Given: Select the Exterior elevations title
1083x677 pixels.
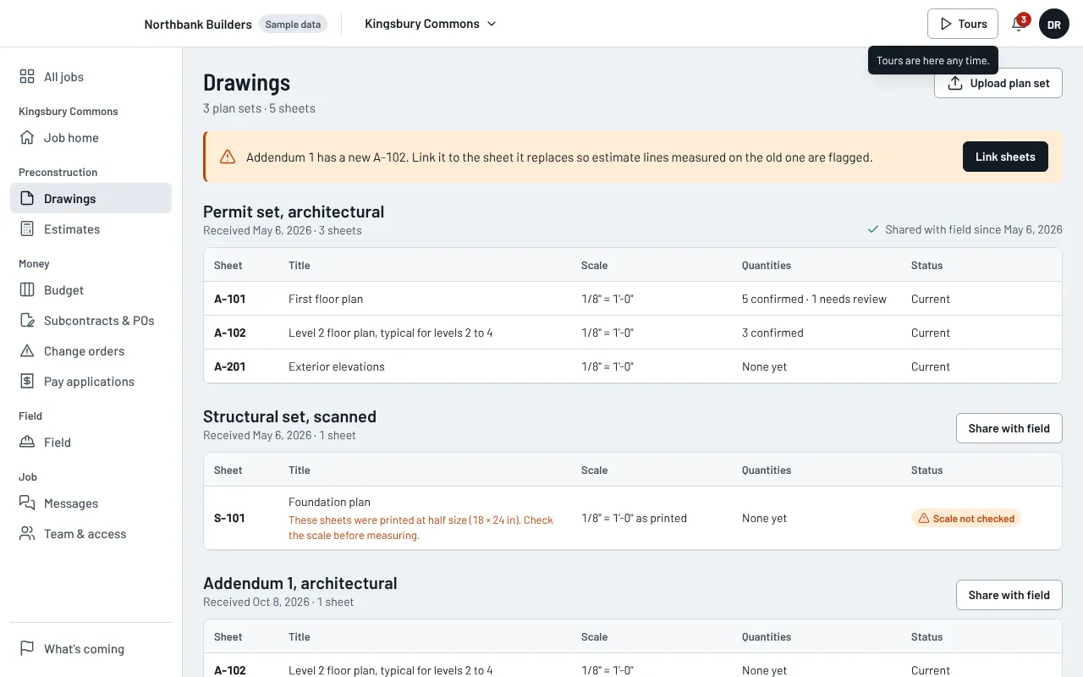Looking at the screenshot, I should 337,366.
